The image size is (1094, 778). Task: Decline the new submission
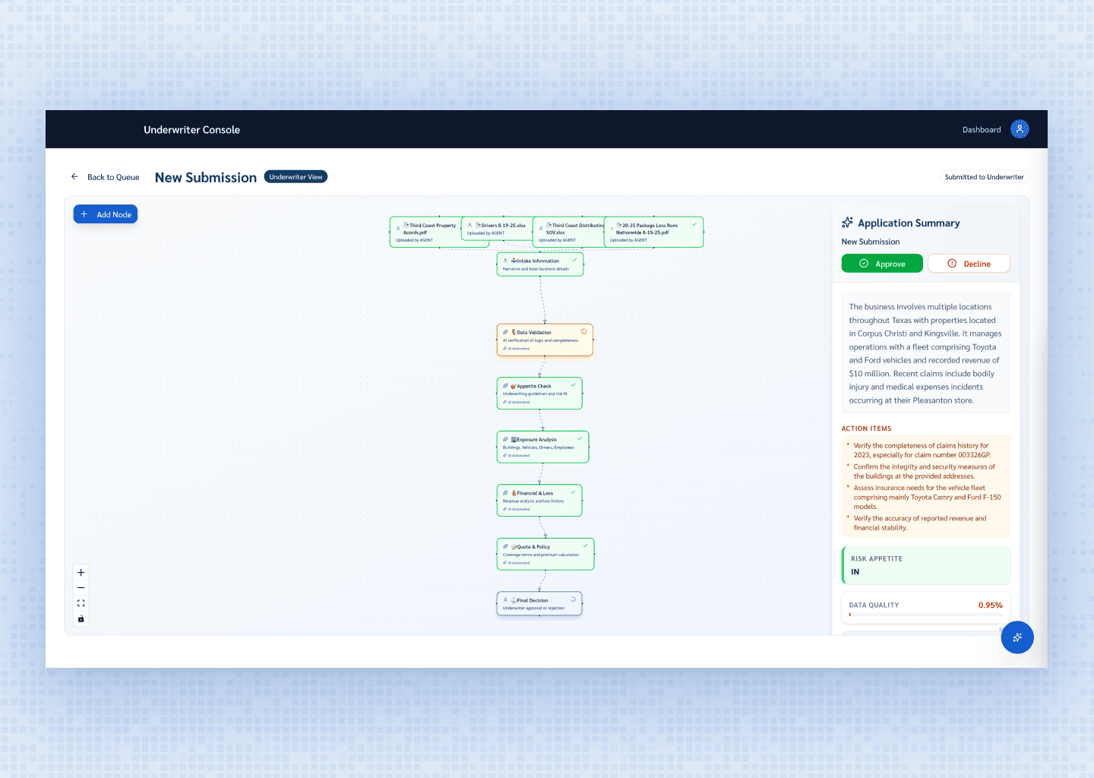[969, 264]
